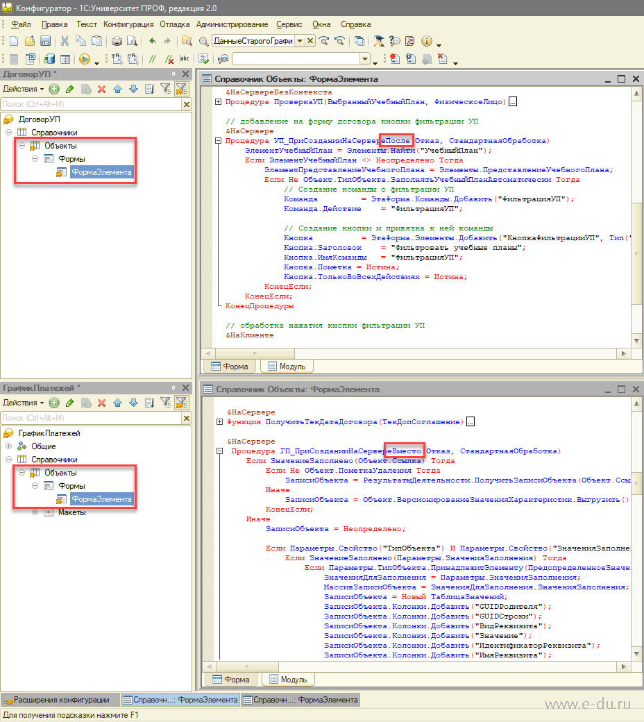Open Действия dropdown in ГрафикПлатежей panel

[x=23, y=403]
